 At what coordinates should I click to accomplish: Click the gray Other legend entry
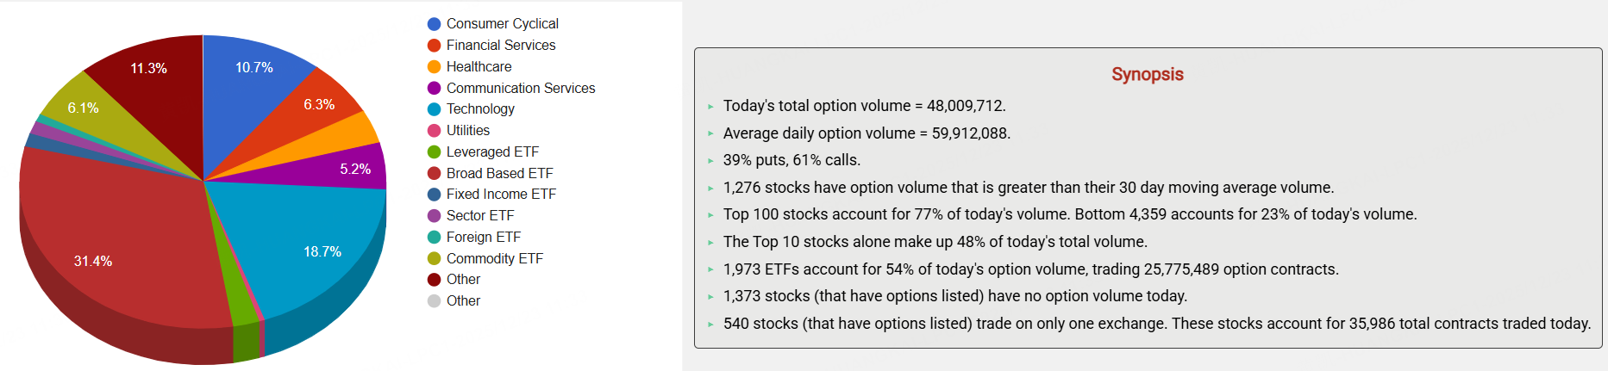point(463,301)
